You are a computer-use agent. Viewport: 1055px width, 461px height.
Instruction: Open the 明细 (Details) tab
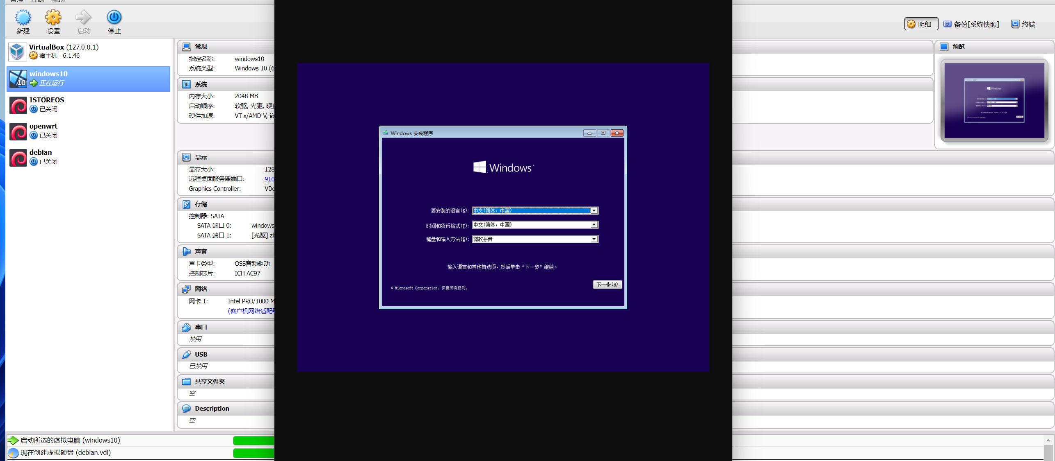pos(921,24)
